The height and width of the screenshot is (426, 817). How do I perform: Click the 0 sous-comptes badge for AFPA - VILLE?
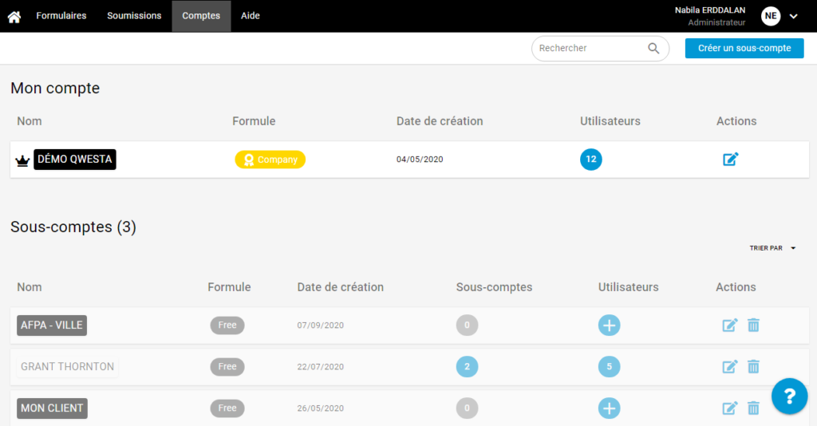[467, 325]
